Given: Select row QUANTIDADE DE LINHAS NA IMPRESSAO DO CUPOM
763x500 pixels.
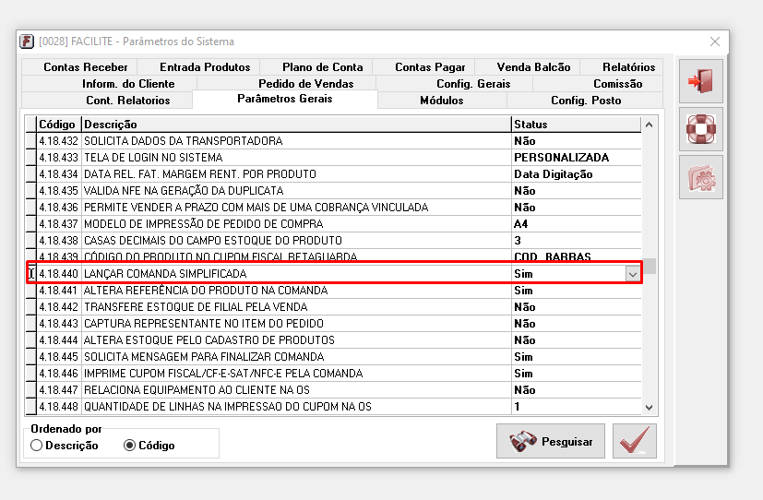Looking at the screenshot, I should 333,406.
